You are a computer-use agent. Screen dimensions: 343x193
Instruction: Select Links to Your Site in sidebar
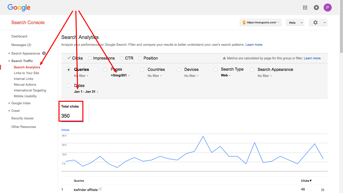[26, 73]
